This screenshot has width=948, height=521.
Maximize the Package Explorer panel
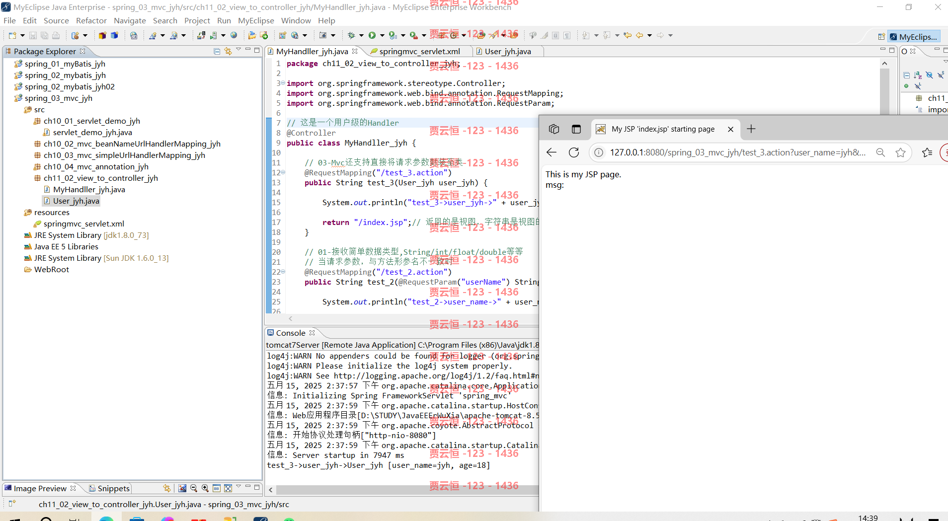[257, 50]
